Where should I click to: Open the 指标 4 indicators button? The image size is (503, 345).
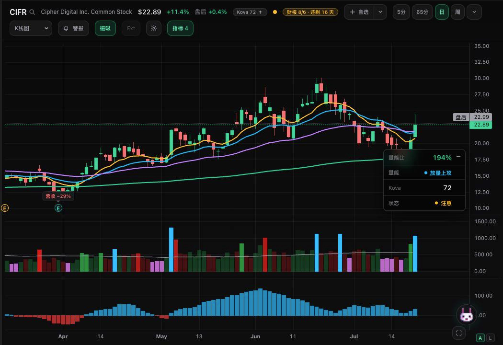[180, 28]
